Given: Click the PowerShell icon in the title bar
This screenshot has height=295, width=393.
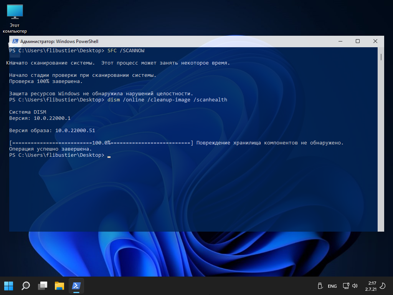Looking at the screenshot, I should [15, 41].
